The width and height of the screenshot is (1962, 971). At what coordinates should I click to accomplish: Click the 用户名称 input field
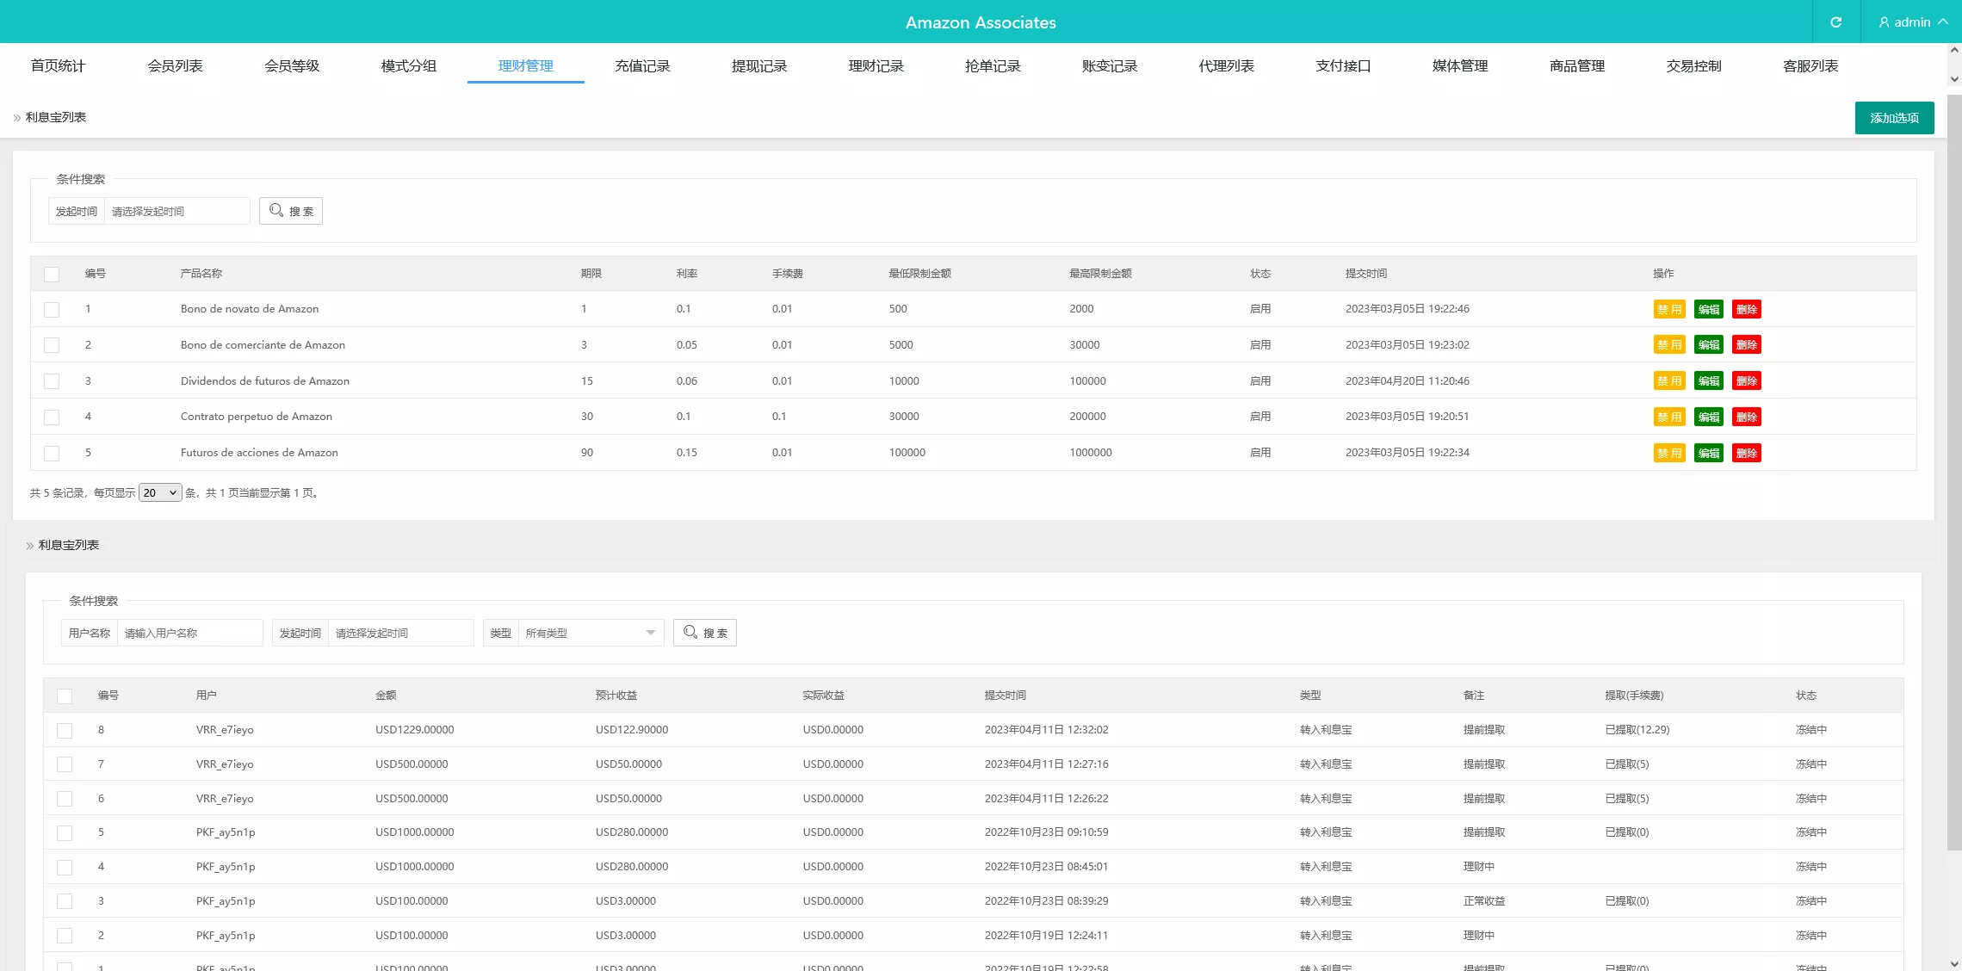point(189,633)
